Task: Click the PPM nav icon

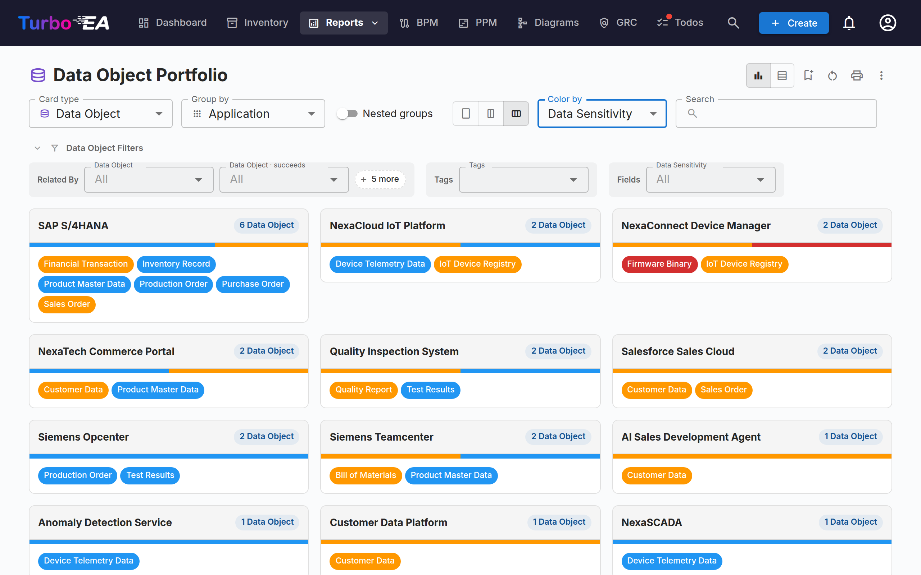Action: point(463,23)
